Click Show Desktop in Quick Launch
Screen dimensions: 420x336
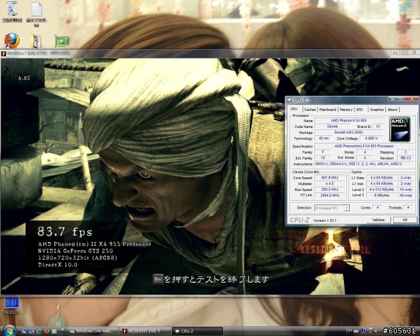point(24,331)
